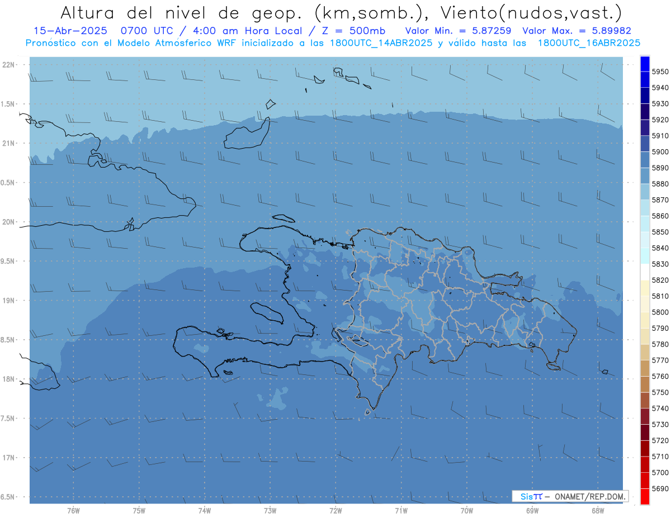Click the color swatch between 5870 and 5880

tap(645, 192)
